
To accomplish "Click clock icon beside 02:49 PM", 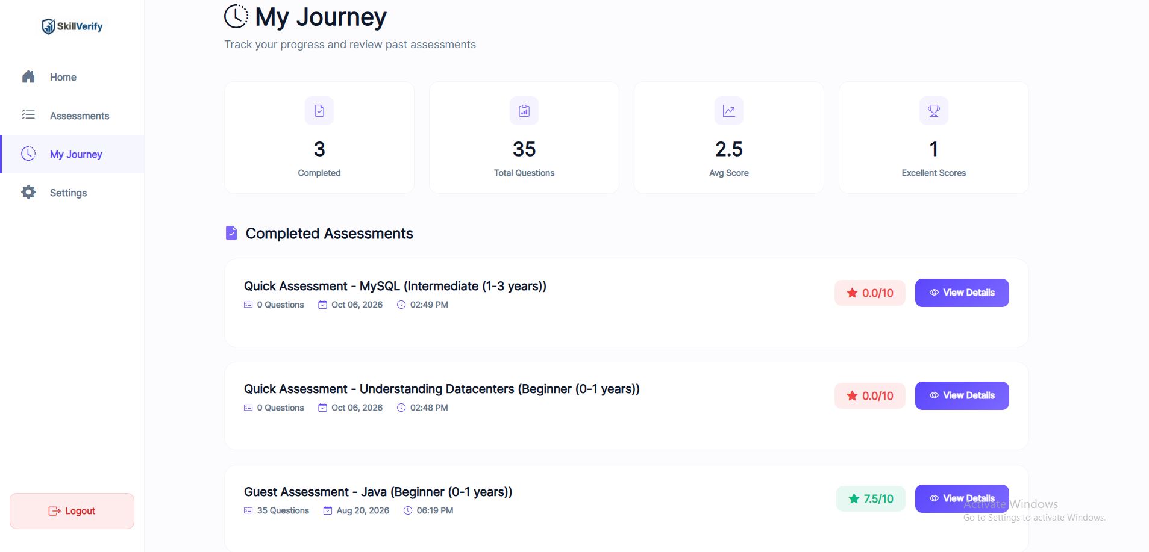I will 401,305.
